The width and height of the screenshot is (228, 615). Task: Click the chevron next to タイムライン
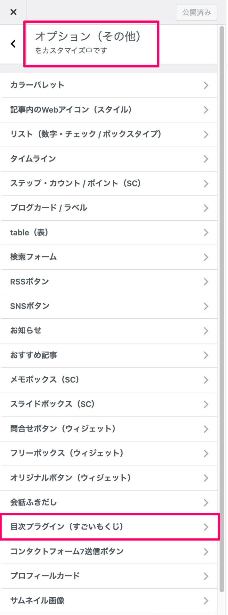click(206, 159)
